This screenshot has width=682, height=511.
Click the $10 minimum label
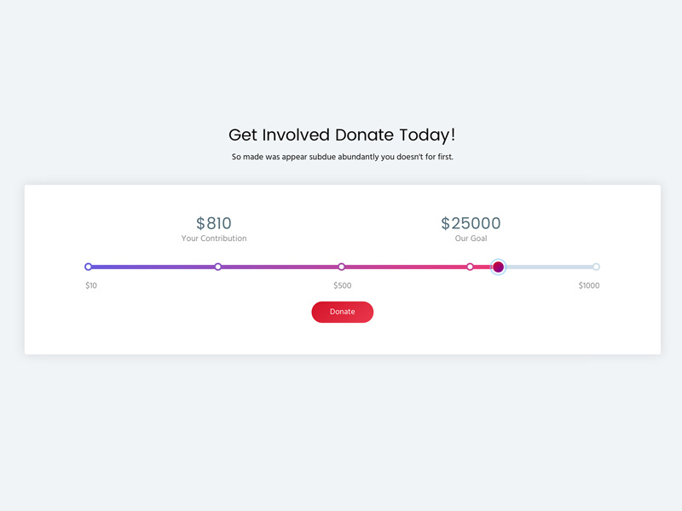(91, 285)
